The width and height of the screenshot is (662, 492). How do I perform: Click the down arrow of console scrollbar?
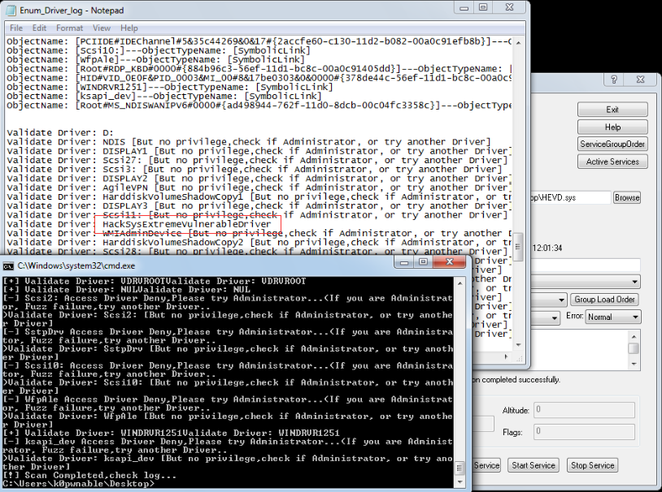coord(459,481)
